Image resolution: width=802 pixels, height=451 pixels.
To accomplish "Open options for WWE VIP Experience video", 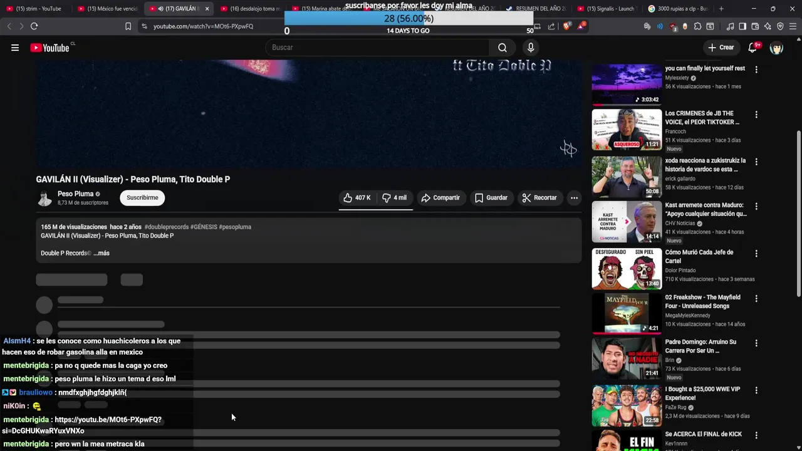I will [756, 390].
